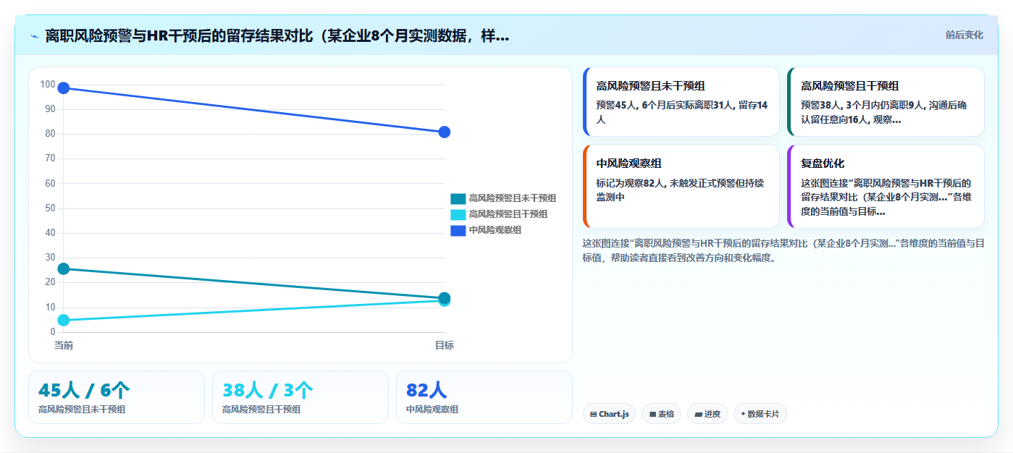Select the 表格 tag

661,414
